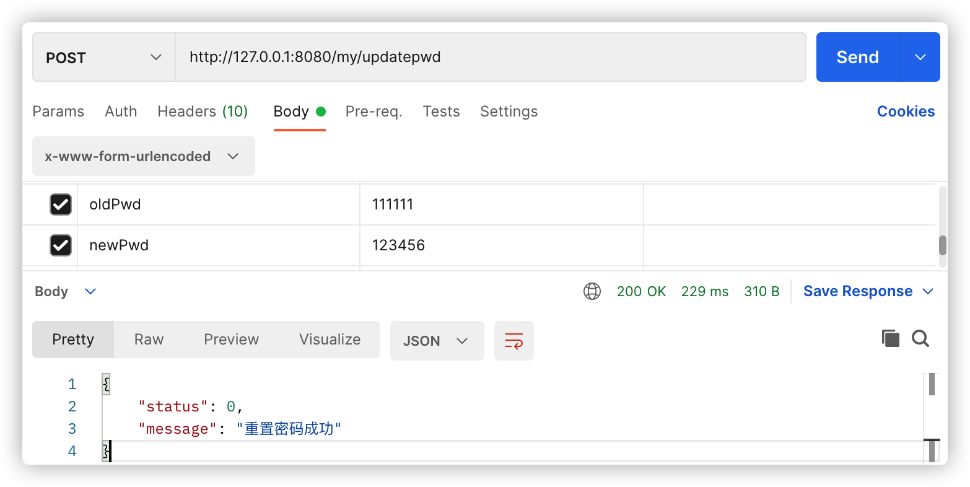Click the 111111 value cell

click(x=502, y=204)
